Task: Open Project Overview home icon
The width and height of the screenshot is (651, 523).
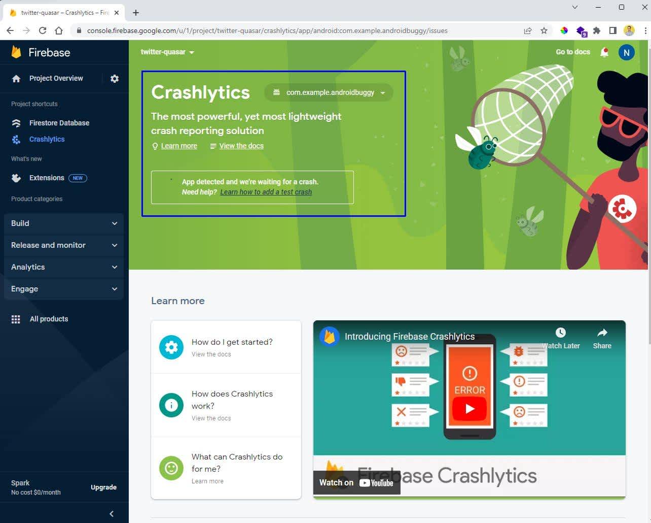Action: coord(16,79)
